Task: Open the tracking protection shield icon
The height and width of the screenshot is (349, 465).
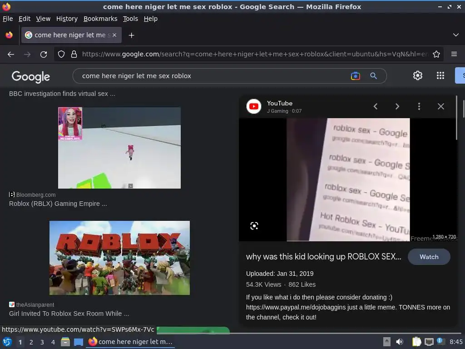Action: pos(61,55)
